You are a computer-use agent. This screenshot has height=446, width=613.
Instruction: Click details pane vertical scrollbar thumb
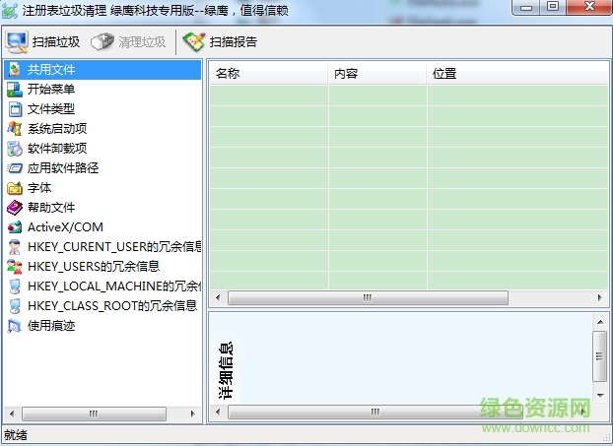(x=600, y=356)
